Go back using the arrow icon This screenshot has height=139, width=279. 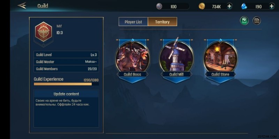click(x=22, y=6)
